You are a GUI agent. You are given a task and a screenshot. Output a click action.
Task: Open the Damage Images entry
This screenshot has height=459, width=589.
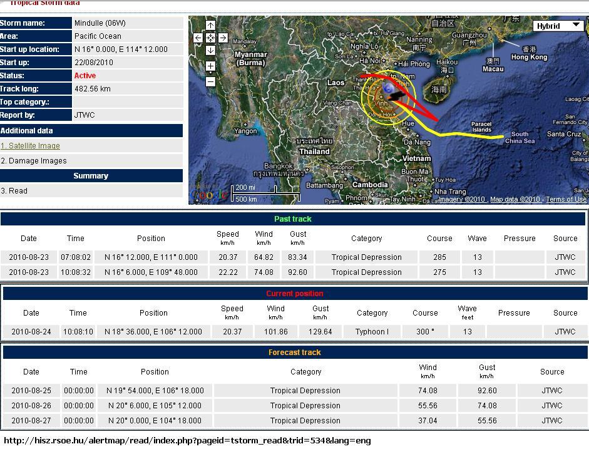click(x=34, y=161)
